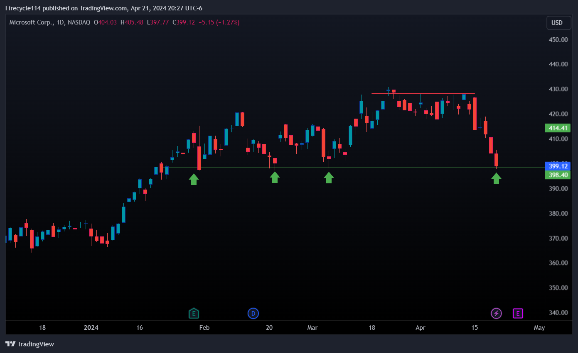Image resolution: width=578 pixels, height=353 pixels.
Task: Click the Feb label on the time axis
Action: [204, 328]
